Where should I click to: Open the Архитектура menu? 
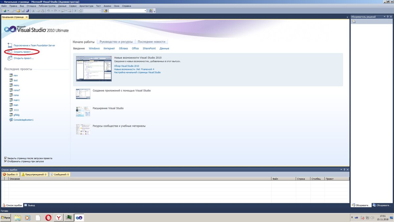(x=86, y=6)
